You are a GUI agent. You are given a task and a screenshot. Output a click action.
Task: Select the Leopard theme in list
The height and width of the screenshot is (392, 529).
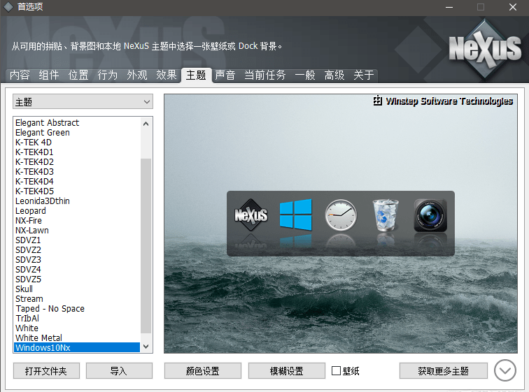[x=31, y=210]
